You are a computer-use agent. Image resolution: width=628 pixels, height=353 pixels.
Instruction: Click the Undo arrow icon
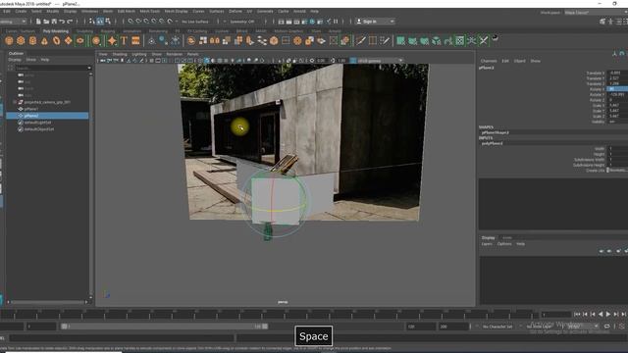(x=62, y=22)
